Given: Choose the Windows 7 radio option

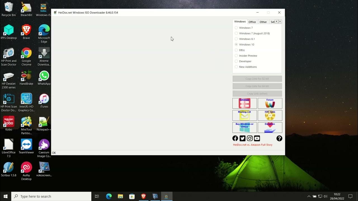Looking at the screenshot, I should (x=244, y=28).
